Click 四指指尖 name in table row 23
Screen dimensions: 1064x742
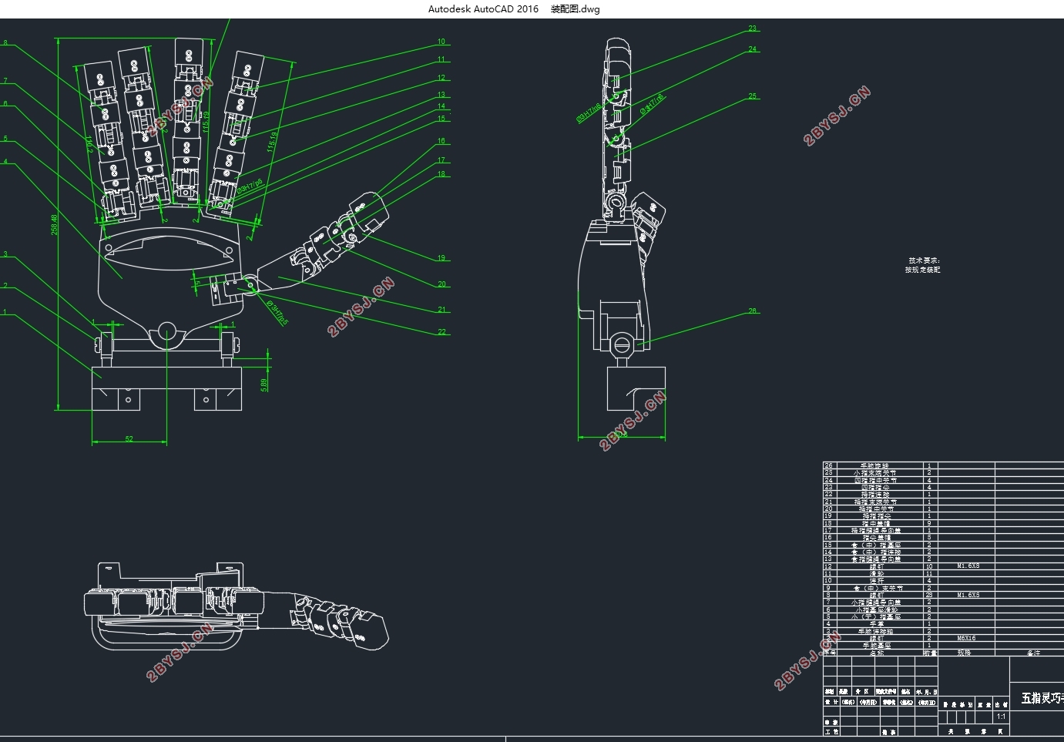click(x=876, y=487)
